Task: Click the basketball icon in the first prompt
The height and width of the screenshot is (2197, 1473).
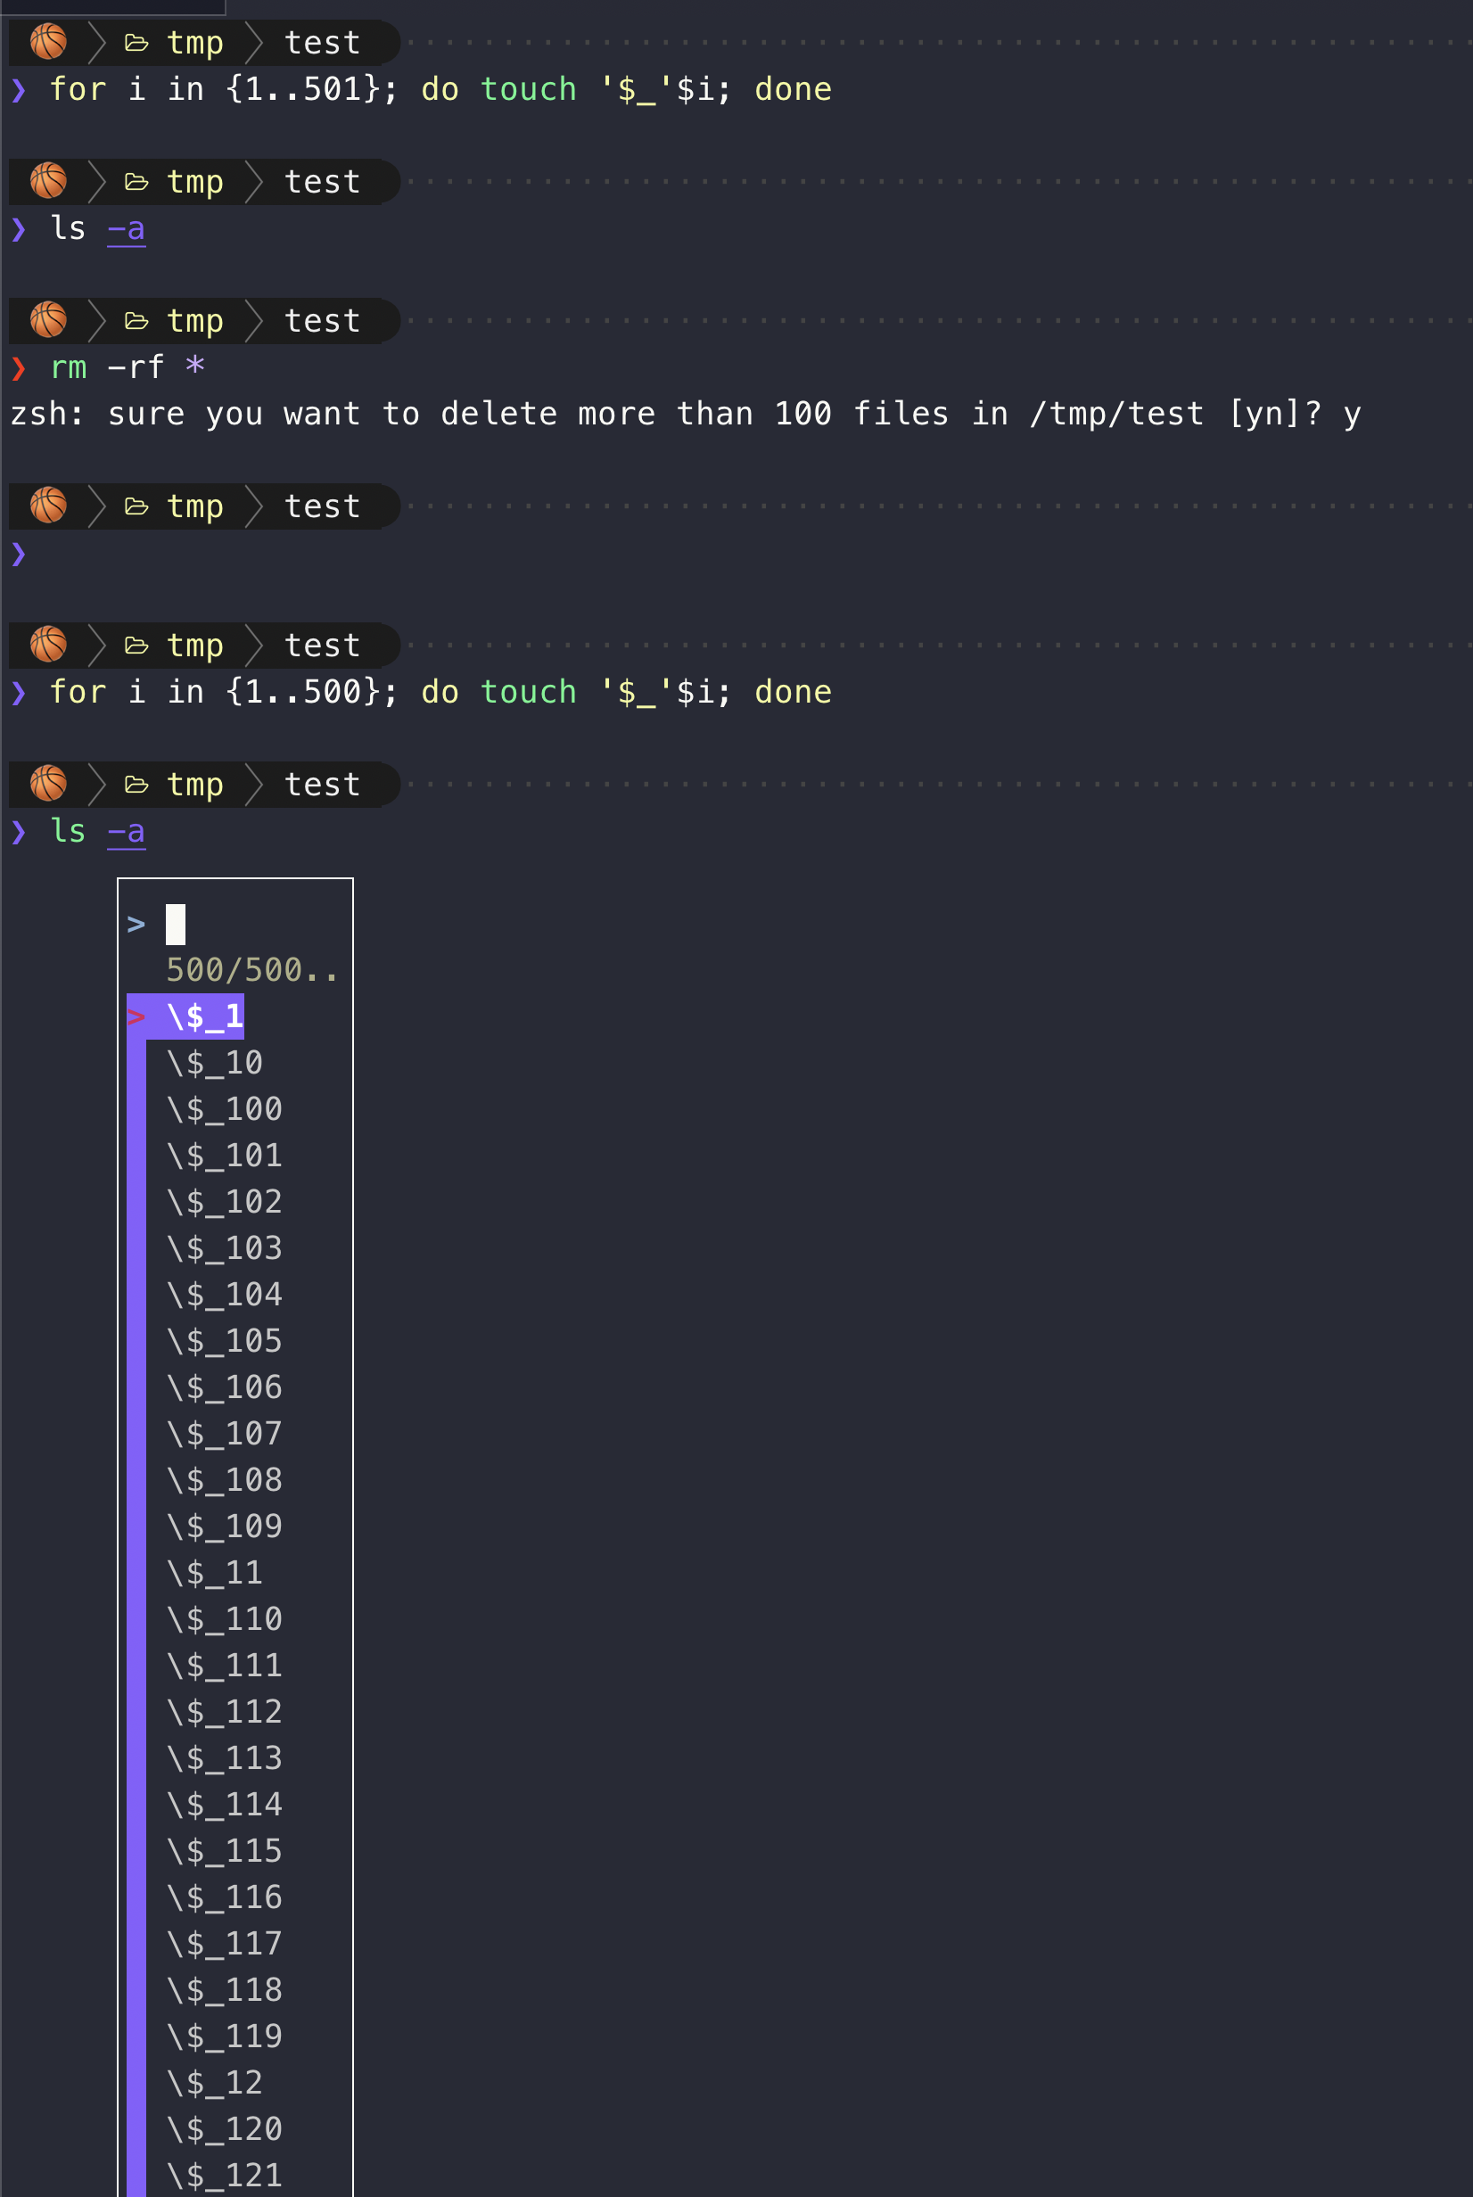Action: click(x=48, y=42)
